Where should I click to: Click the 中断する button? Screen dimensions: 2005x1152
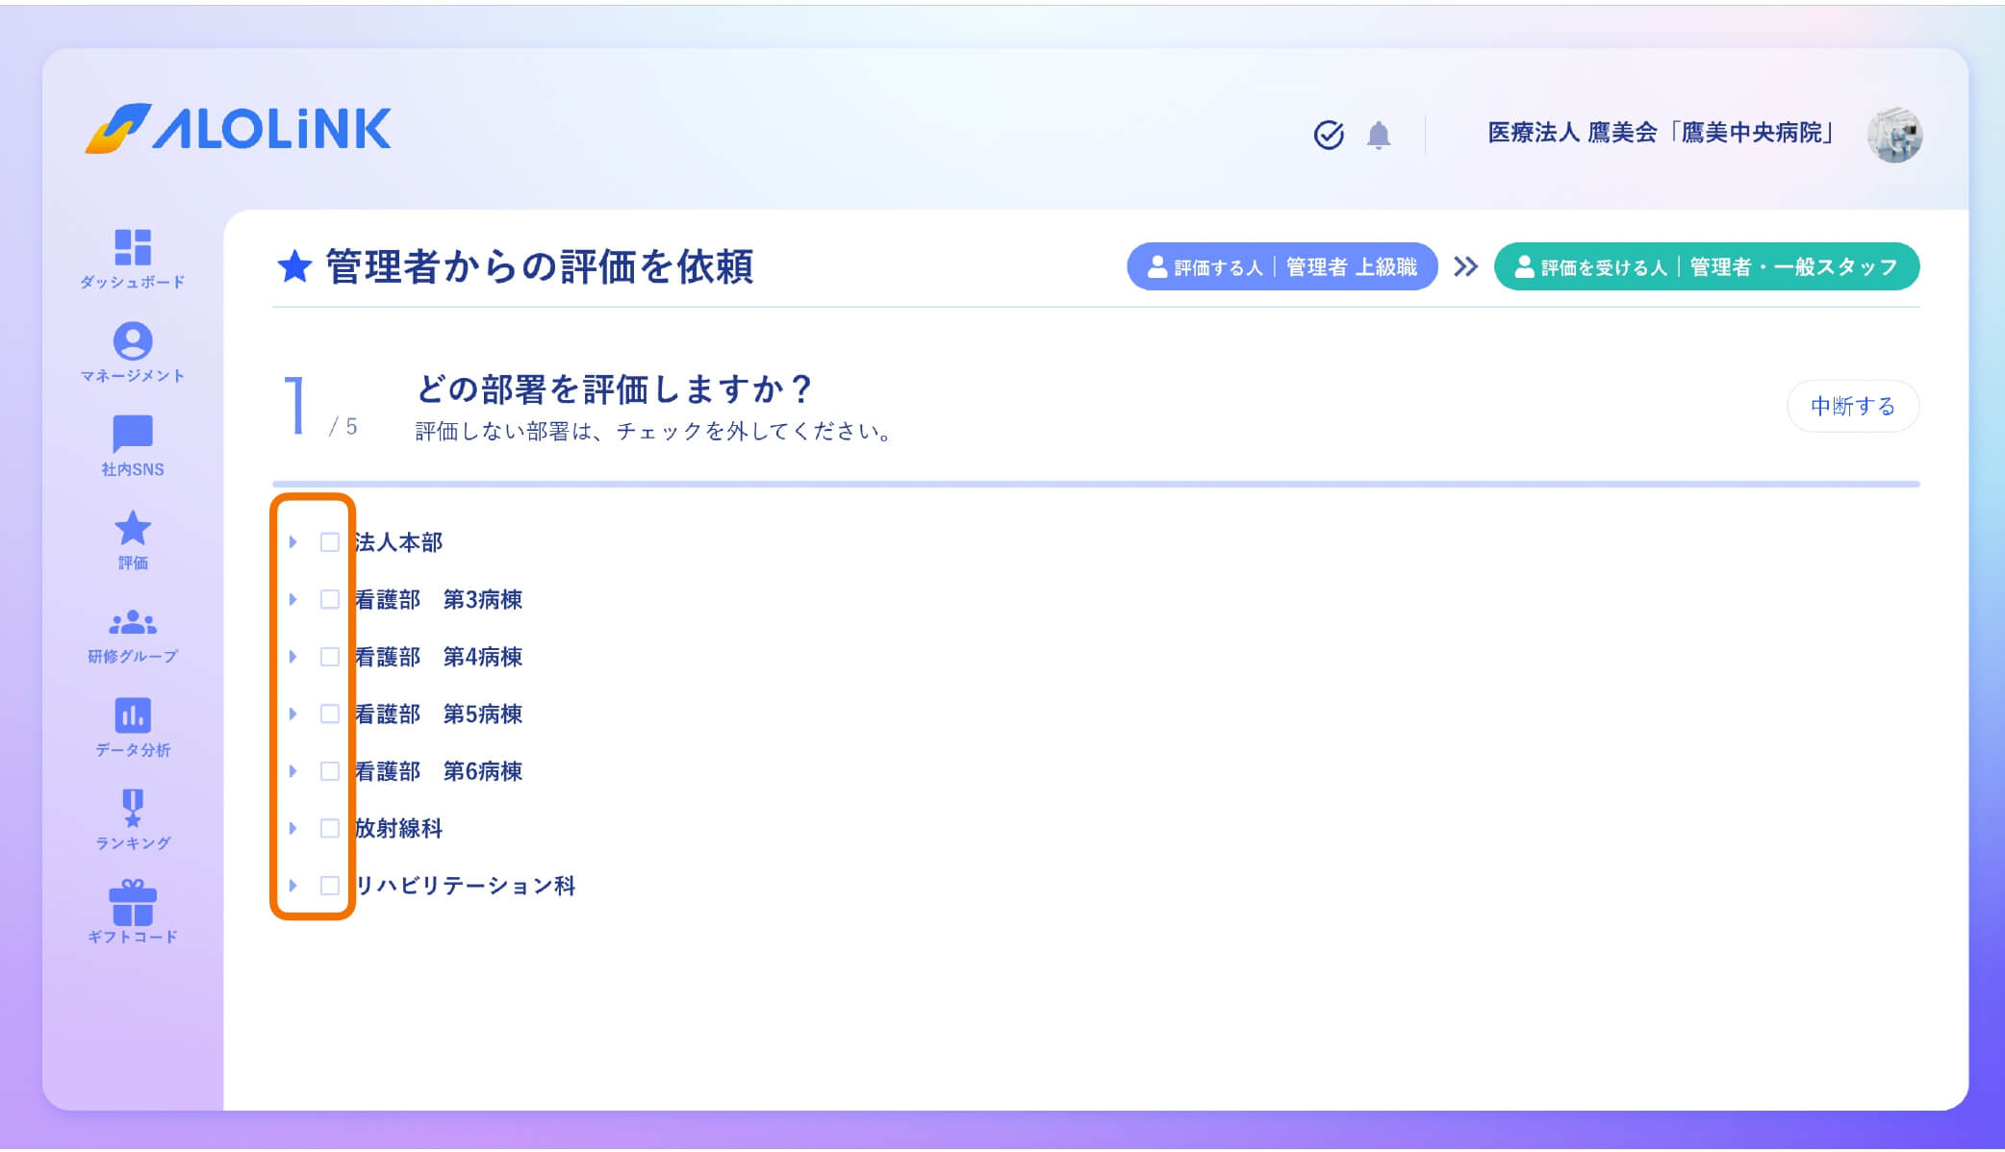coord(1853,406)
